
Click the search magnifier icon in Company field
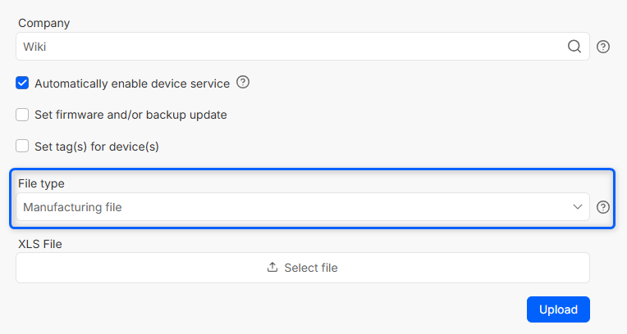(574, 47)
